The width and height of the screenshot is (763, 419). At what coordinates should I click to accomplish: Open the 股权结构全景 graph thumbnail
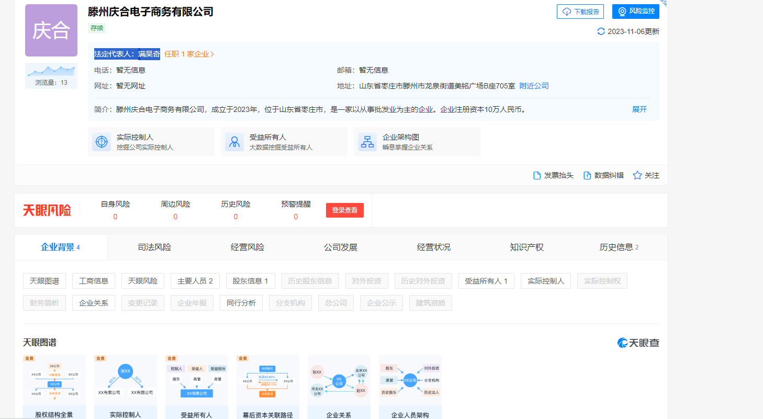(x=54, y=384)
